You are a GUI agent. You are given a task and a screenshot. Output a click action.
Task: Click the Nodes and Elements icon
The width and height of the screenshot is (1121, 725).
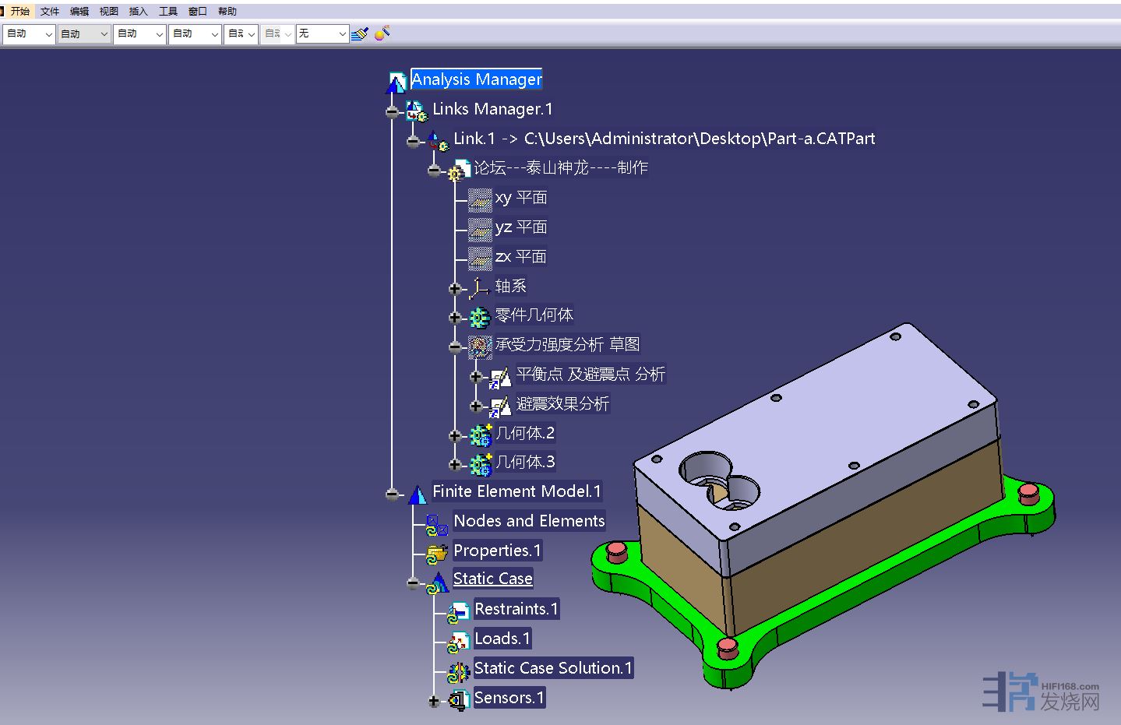tap(436, 523)
